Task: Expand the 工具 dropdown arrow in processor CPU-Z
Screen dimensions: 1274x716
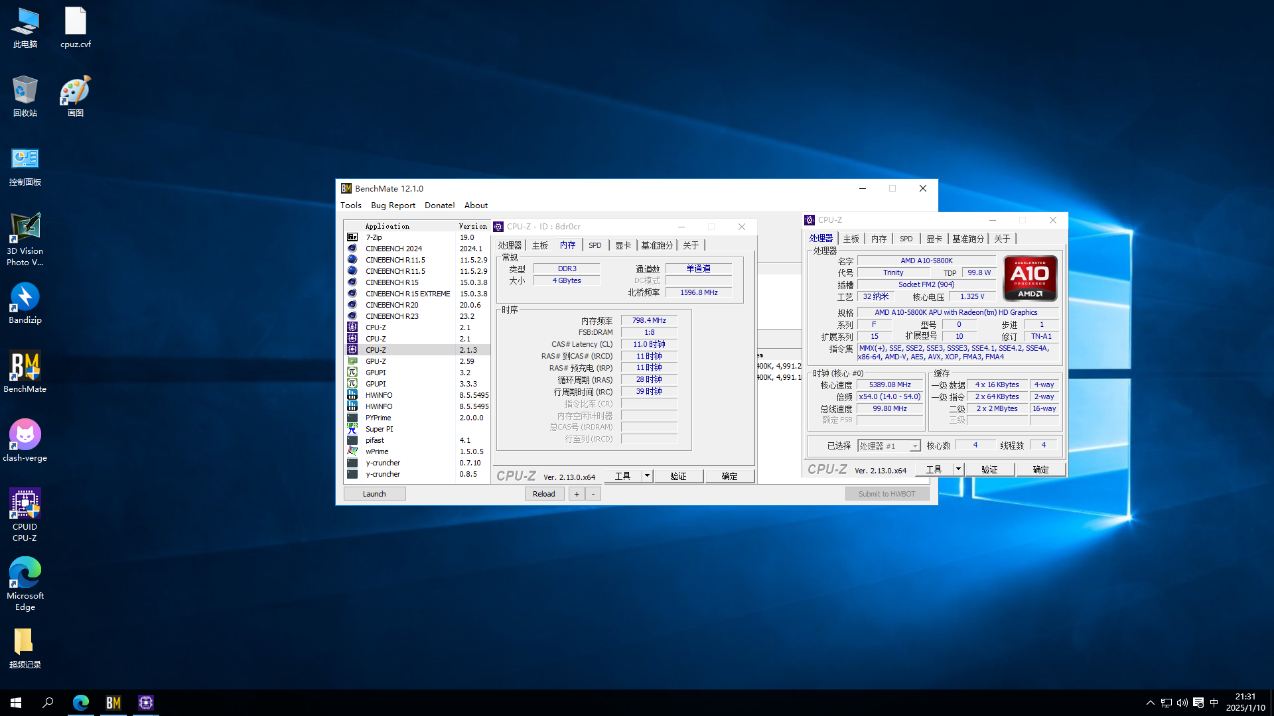Action: [958, 469]
